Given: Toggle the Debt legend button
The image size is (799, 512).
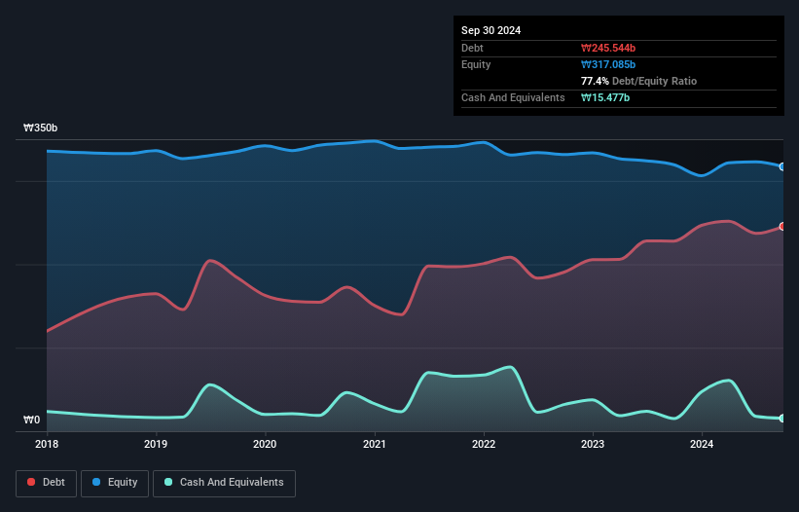Looking at the screenshot, I should 47,483.
